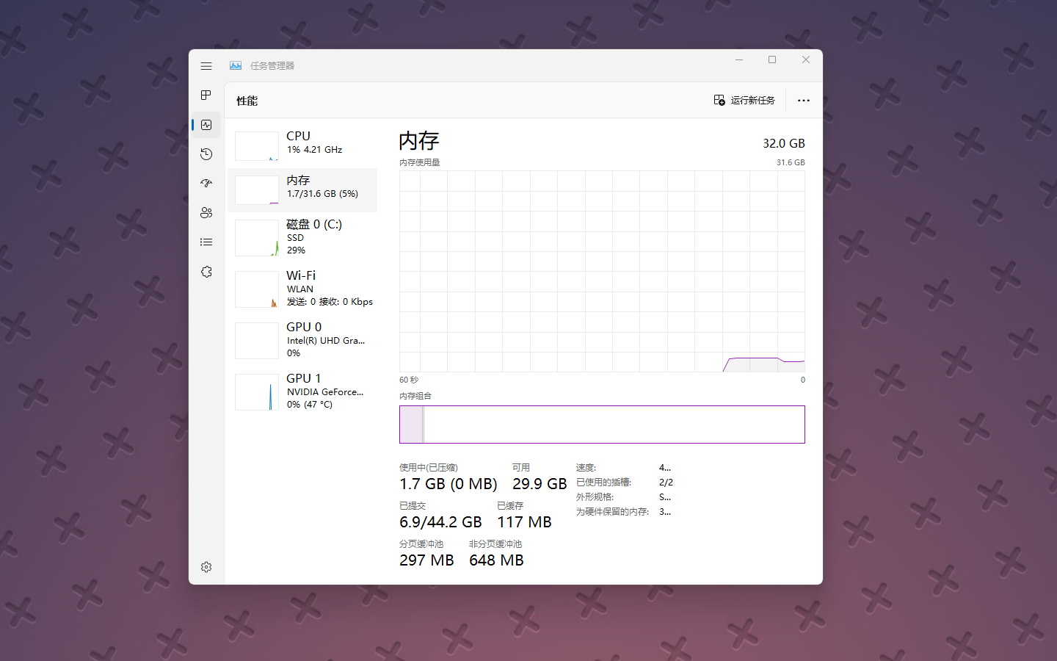
Task: Open the Startup apps icon
Action: (x=206, y=184)
